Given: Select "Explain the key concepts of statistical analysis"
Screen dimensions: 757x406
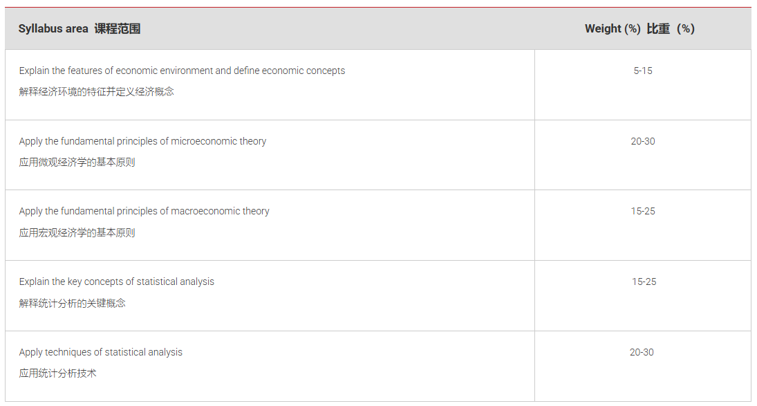Looking at the screenshot, I should 116,282.
